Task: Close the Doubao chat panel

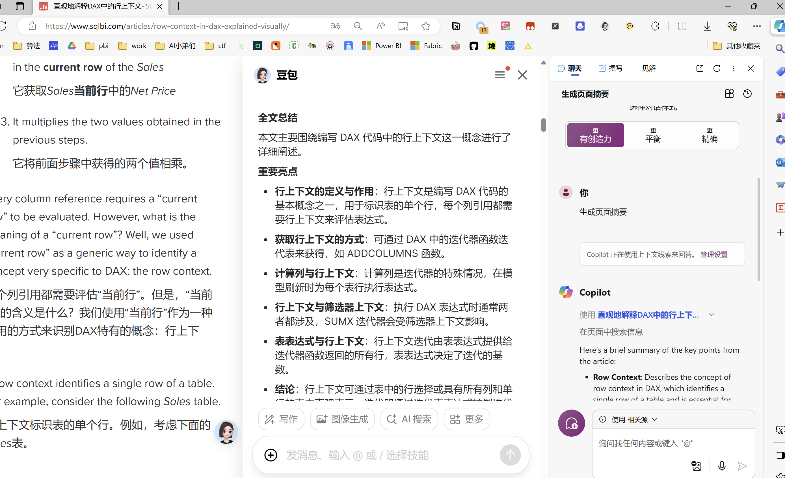Action: click(x=522, y=75)
